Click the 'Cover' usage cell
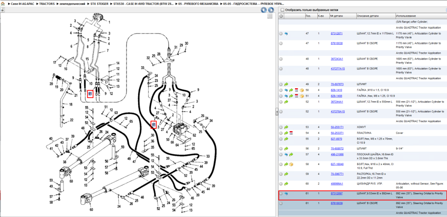The height and width of the screenshot is (217, 447). click(x=399, y=133)
